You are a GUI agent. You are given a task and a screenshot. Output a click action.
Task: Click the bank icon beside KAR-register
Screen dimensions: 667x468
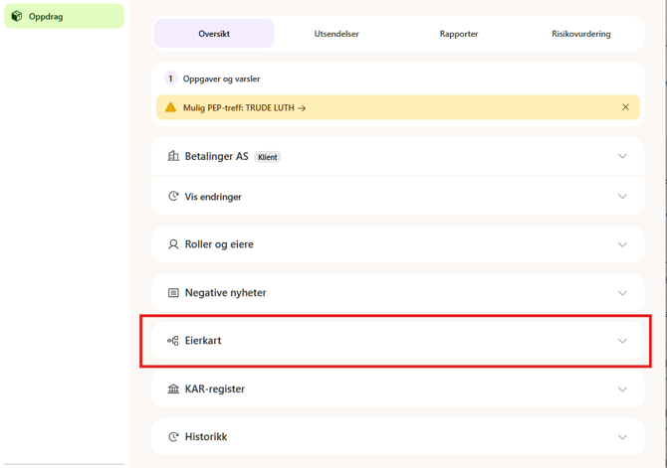coord(173,389)
